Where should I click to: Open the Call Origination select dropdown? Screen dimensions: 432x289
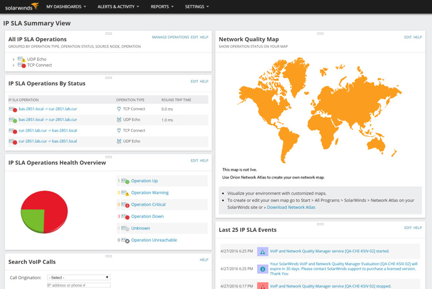coord(78,277)
